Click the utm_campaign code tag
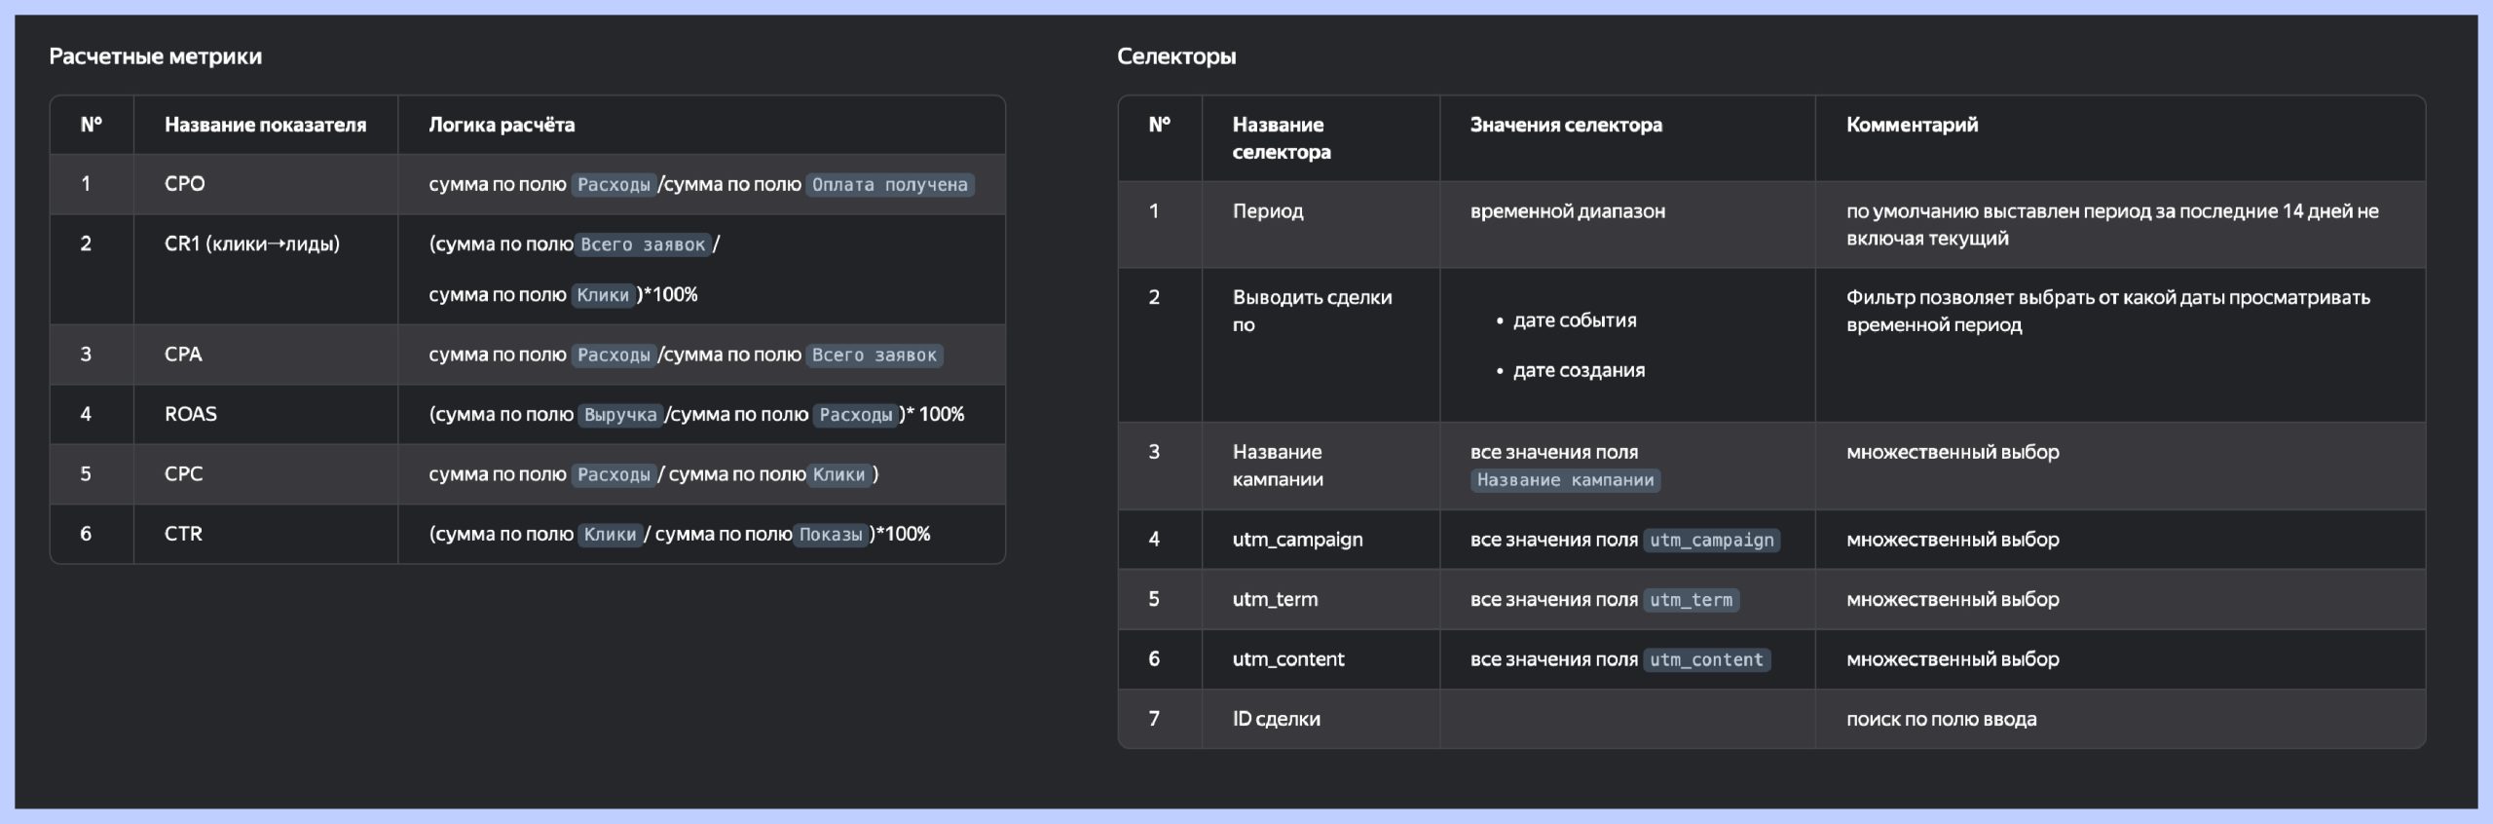 point(1711,541)
